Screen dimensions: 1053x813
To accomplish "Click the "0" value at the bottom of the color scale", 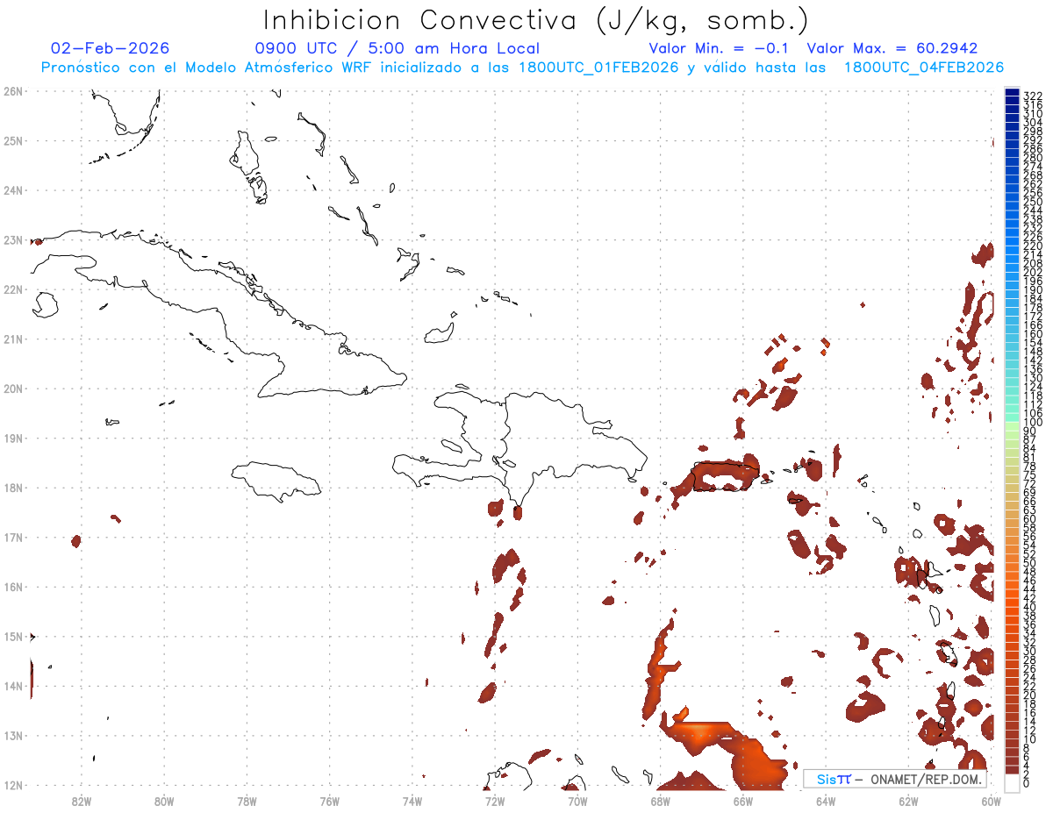I will coord(1028,783).
